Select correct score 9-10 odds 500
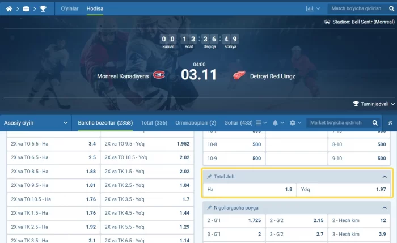The width and height of the screenshot is (397, 243). tap(359, 159)
